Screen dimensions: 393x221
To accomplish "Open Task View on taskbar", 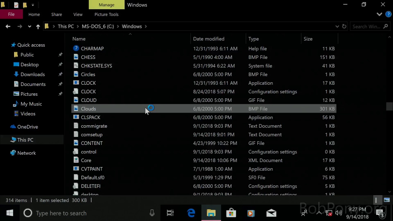I will [170, 213].
